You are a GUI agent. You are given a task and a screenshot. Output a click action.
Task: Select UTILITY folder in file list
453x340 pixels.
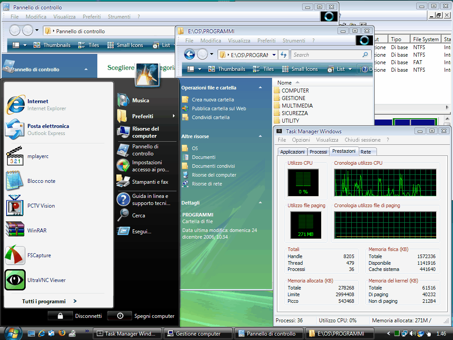tap(286, 120)
